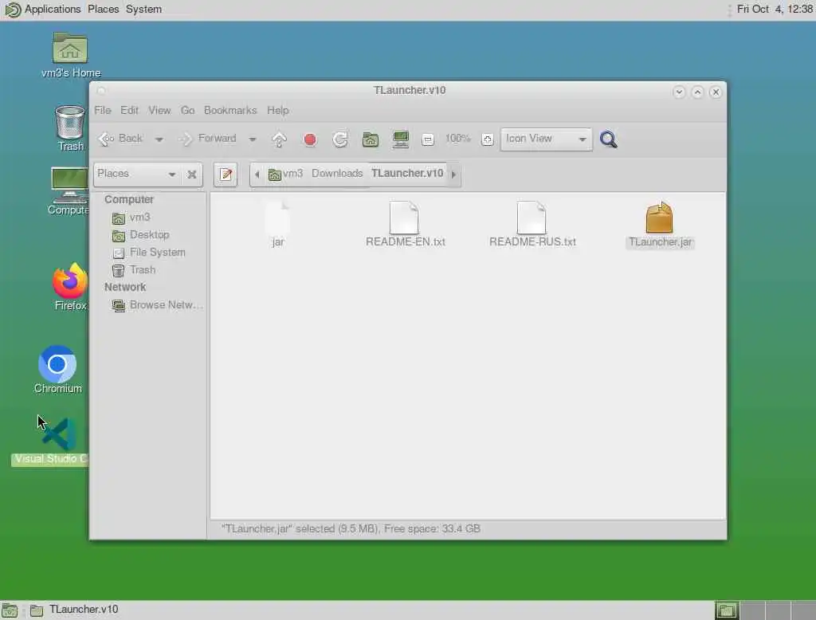This screenshot has width=816, height=620.
Task: Click the date and time clock
Action: point(775,10)
